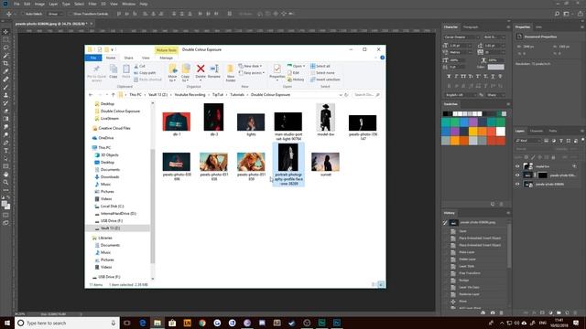Image resolution: width=586 pixels, height=329 pixels.
Task: Open Windows Start menu
Action: (7, 323)
